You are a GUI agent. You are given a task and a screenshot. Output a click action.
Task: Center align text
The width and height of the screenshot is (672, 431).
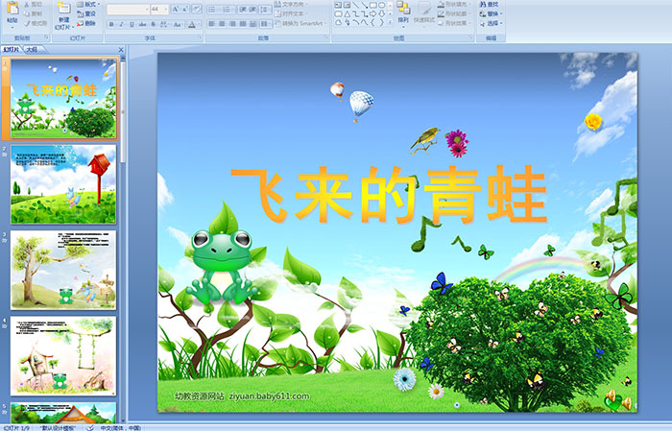(222, 24)
